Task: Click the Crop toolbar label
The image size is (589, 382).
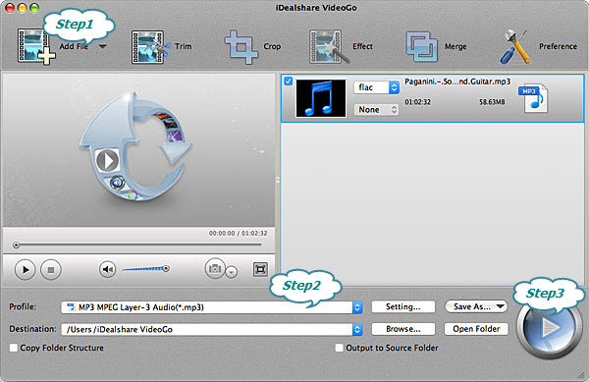Action: pyautogui.click(x=272, y=46)
